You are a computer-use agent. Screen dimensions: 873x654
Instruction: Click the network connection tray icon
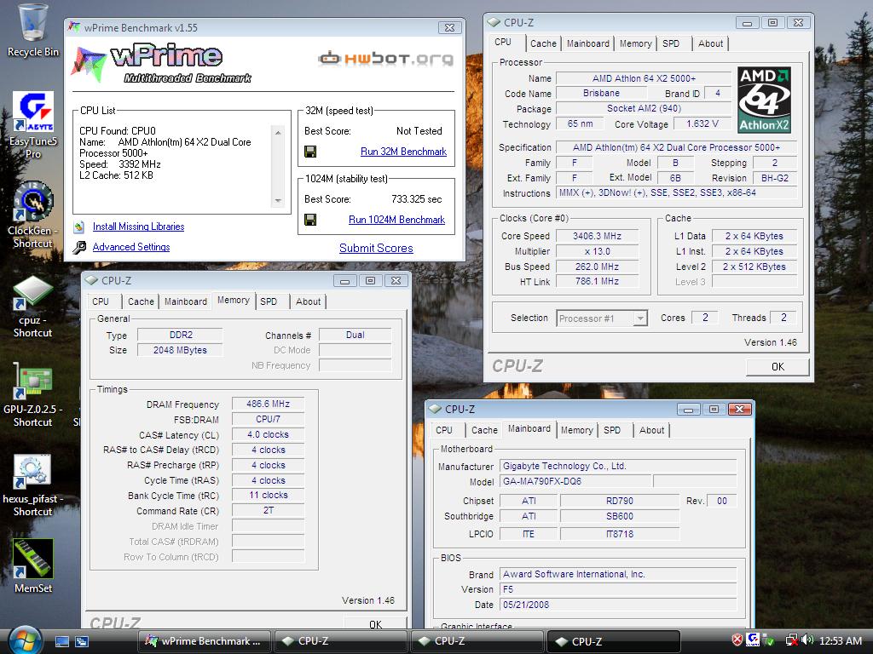tap(791, 640)
